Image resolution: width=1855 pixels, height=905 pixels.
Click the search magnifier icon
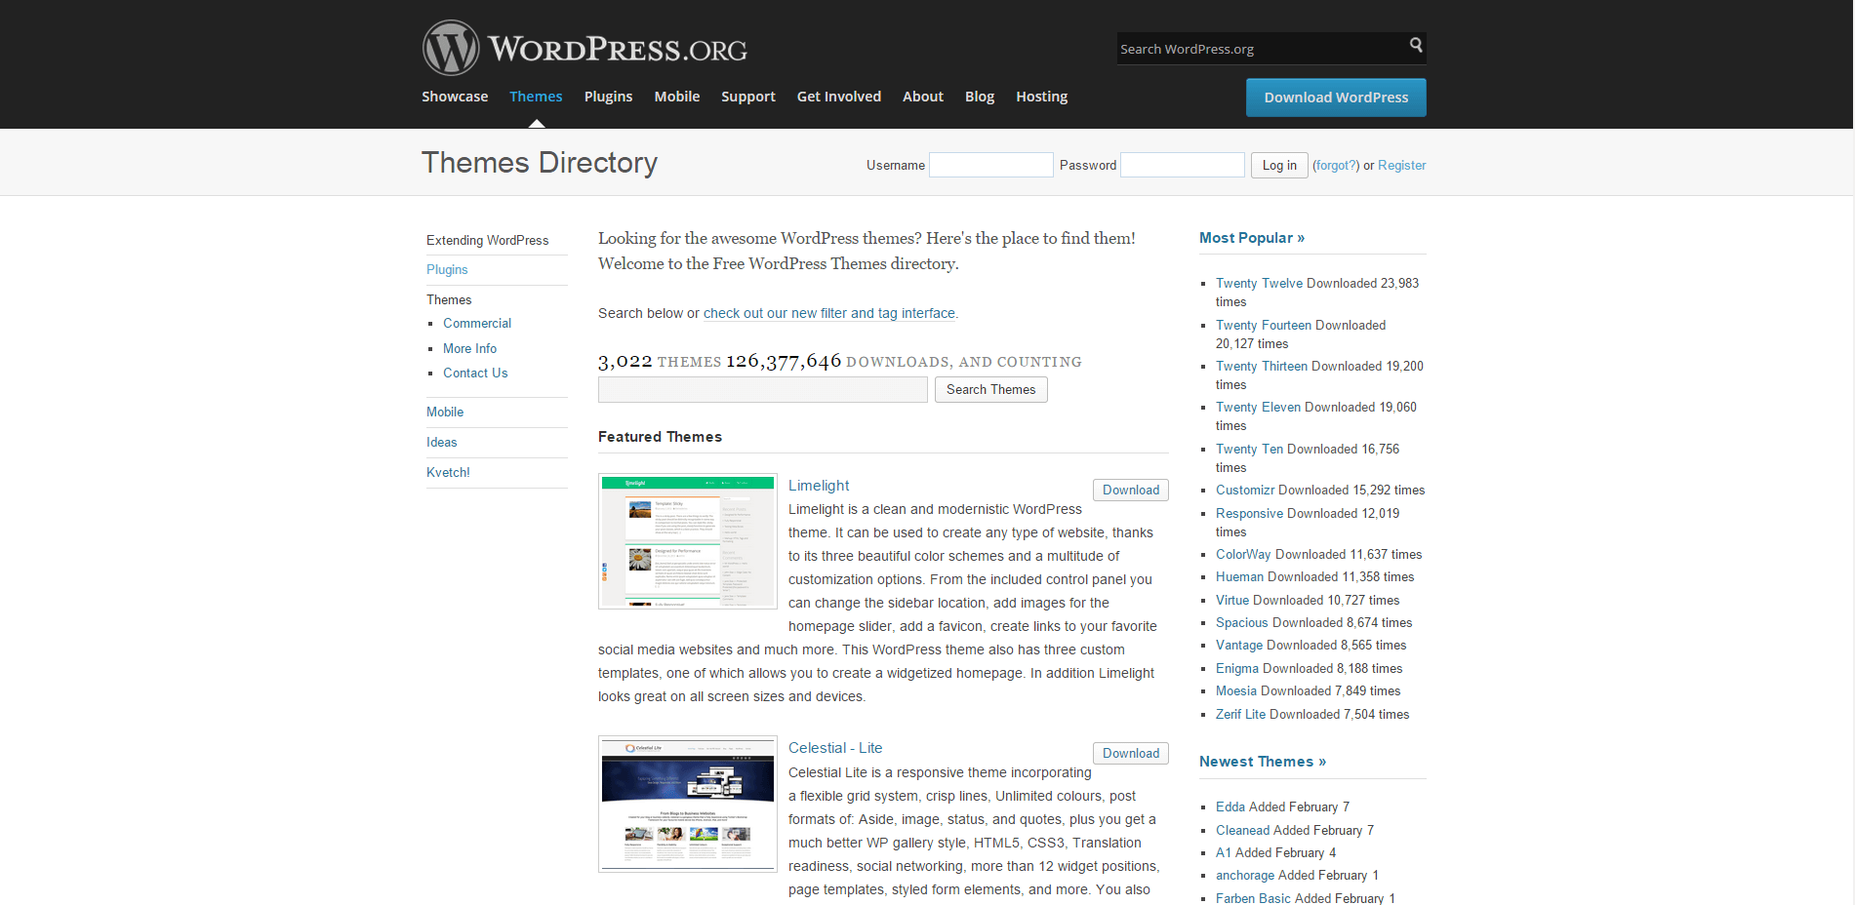1416,45
